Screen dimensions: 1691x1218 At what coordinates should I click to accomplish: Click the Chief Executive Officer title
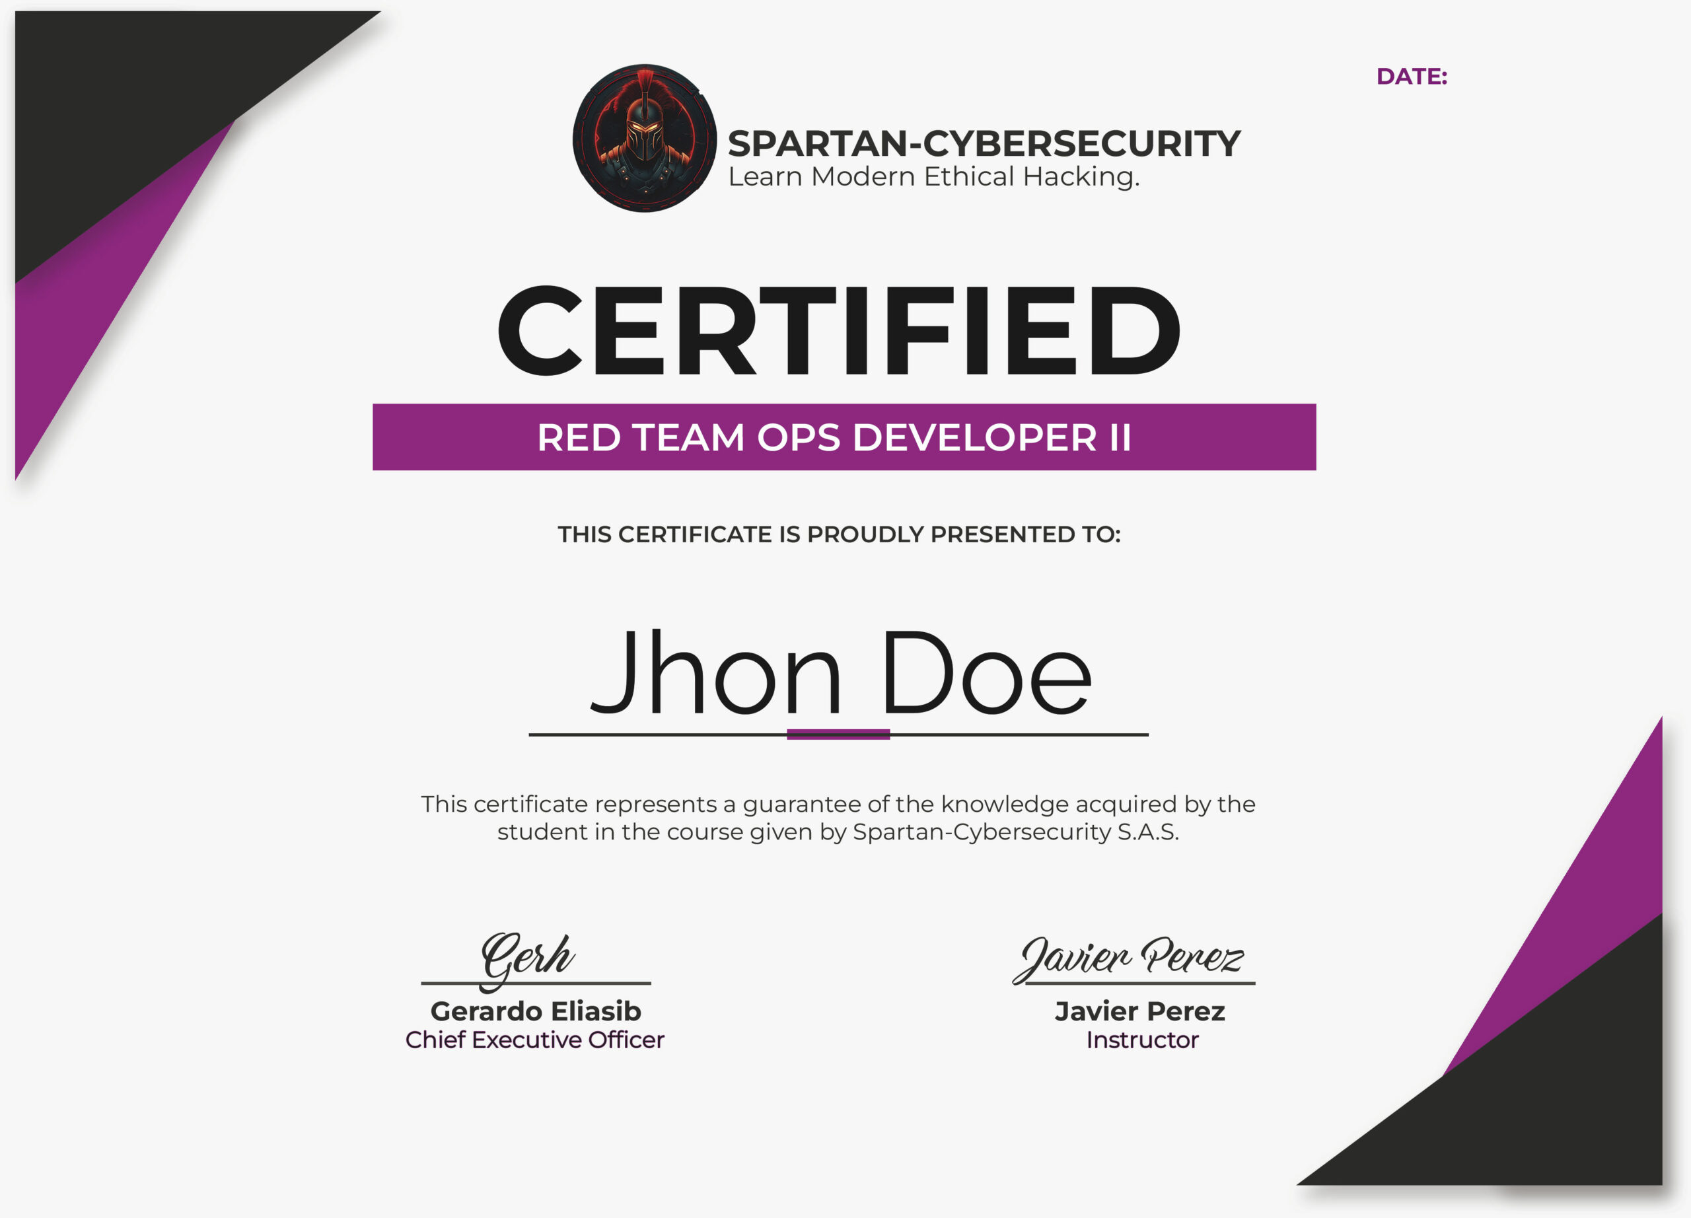(534, 1039)
